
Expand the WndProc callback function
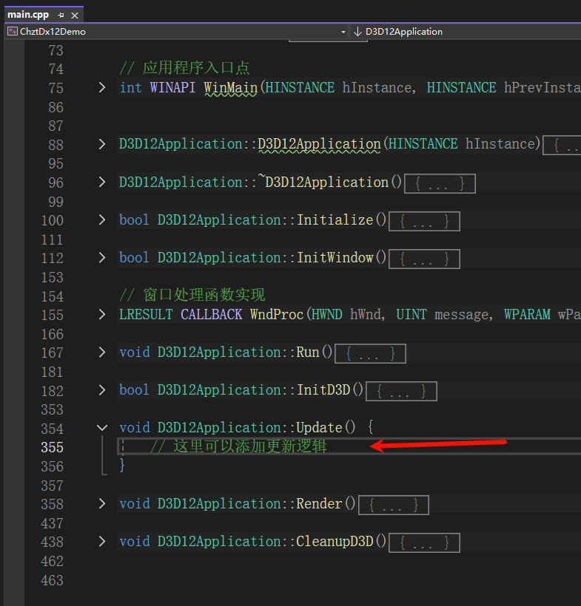pyautogui.click(x=102, y=314)
